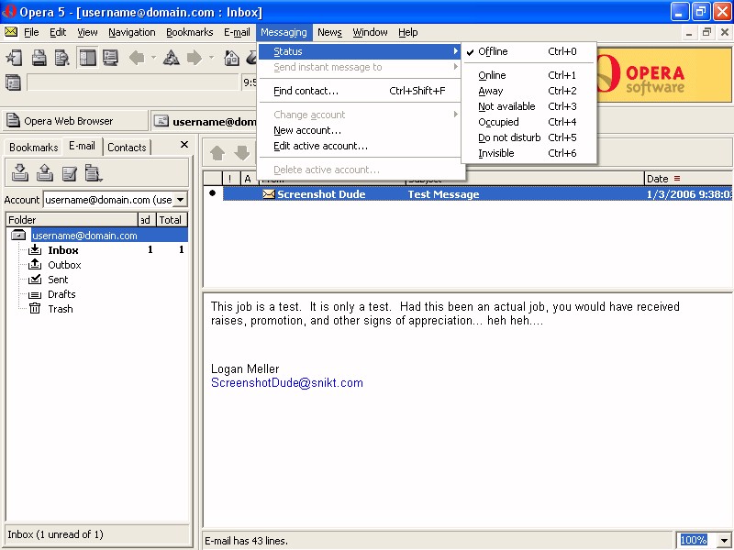The width and height of the screenshot is (734, 550).
Task: Switch to the Contacts tab
Action: (x=127, y=148)
